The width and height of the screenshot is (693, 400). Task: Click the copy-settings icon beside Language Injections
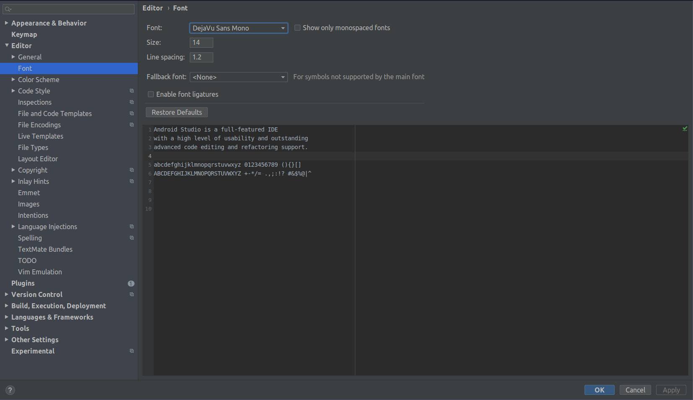(x=132, y=227)
